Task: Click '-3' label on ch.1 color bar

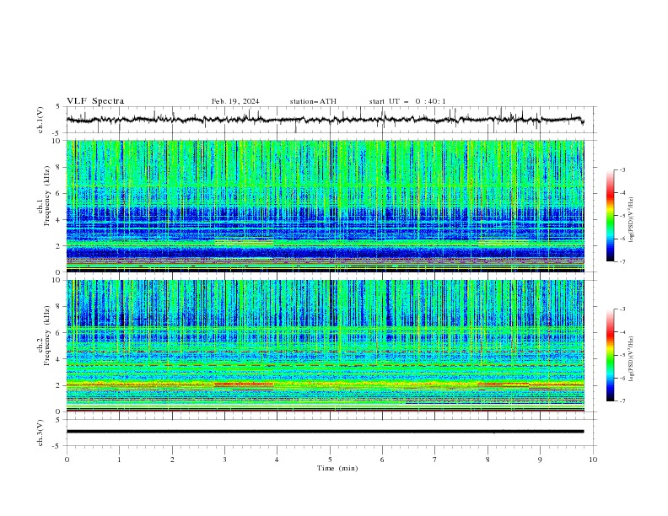Action: pyautogui.click(x=622, y=169)
